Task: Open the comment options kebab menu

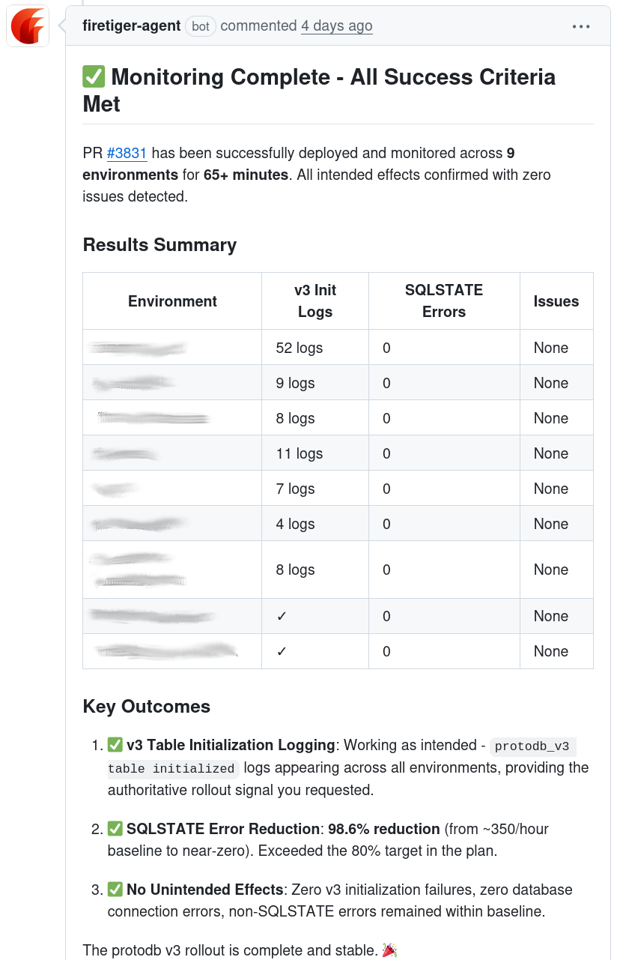Action: (581, 25)
